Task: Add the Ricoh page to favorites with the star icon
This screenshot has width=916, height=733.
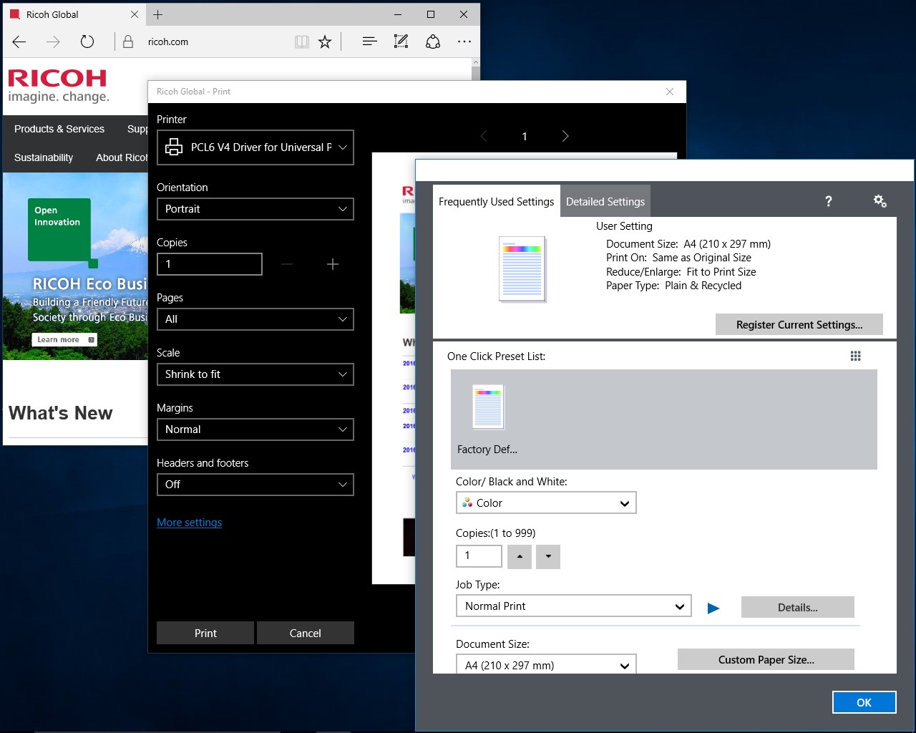Action: coord(325,42)
